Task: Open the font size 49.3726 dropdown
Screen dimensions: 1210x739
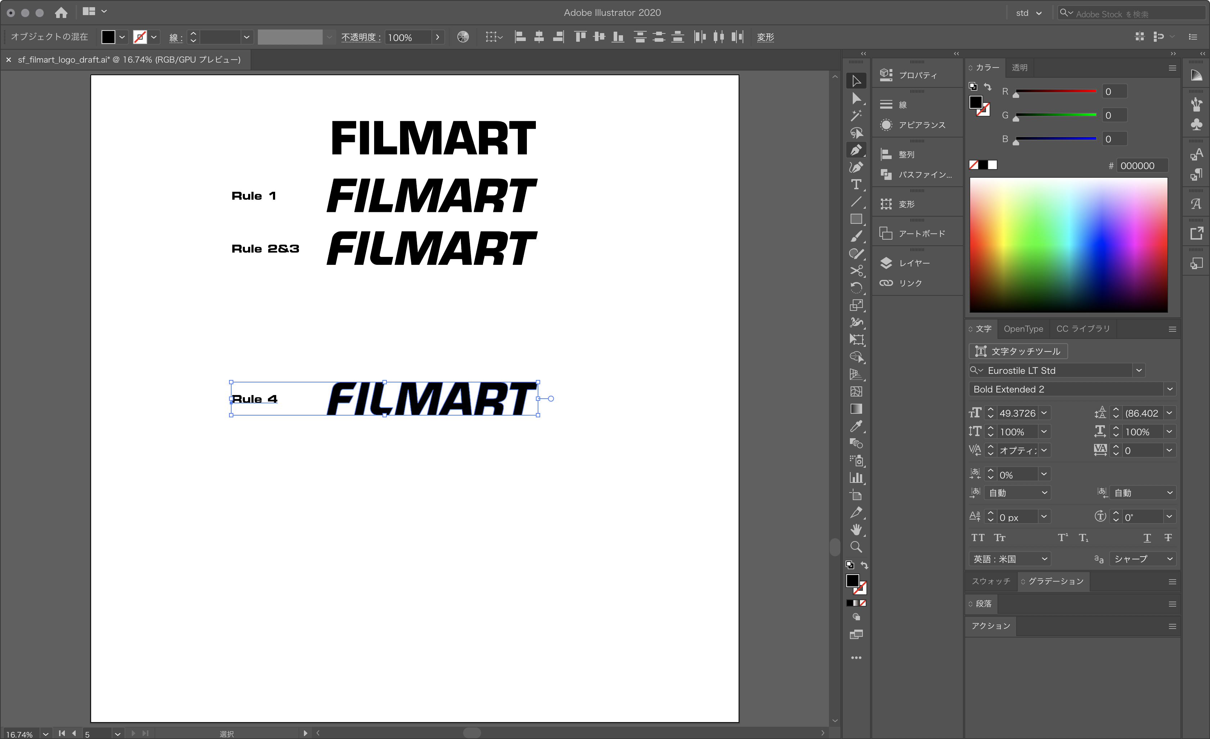Action: point(1044,413)
